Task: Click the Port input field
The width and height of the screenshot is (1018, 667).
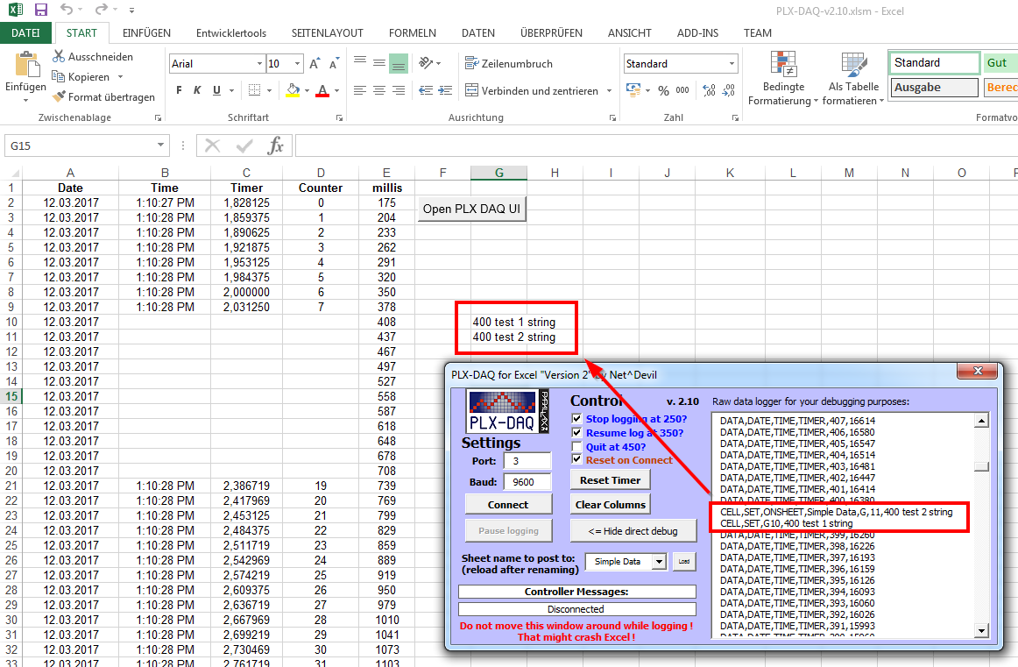Action: (527, 461)
